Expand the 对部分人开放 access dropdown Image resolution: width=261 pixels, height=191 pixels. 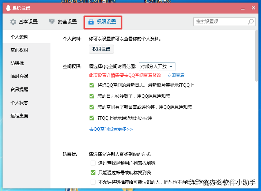click(157, 67)
